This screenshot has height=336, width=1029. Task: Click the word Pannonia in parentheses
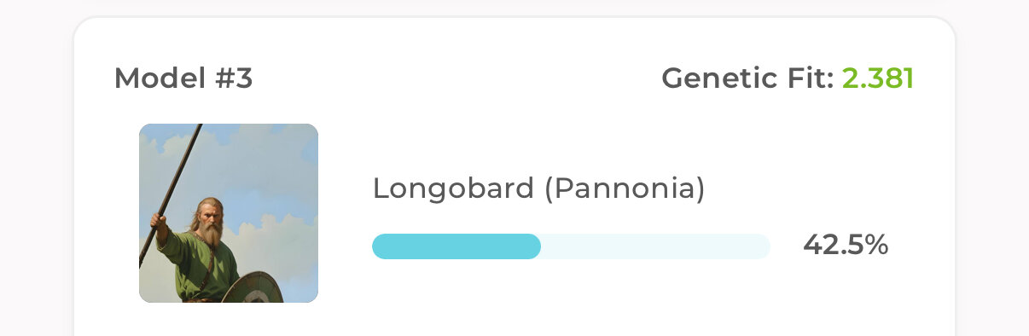[x=625, y=188]
